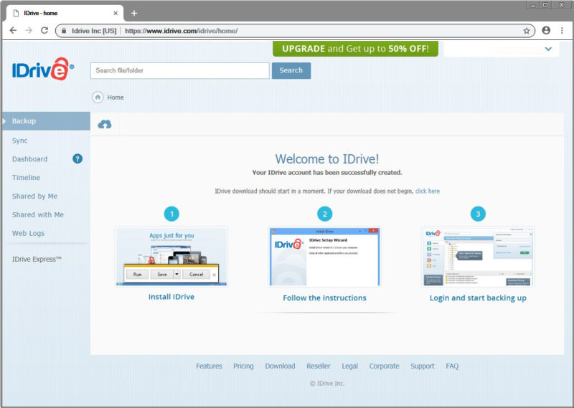Open IDrive Express in sidebar
The image size is (574, 408).
(37, 259)
